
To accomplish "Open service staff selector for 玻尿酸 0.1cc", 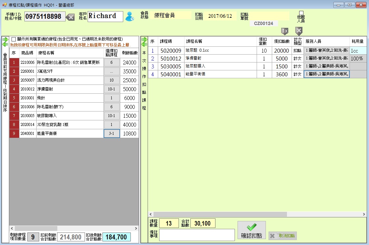I will tap(326, 51).
